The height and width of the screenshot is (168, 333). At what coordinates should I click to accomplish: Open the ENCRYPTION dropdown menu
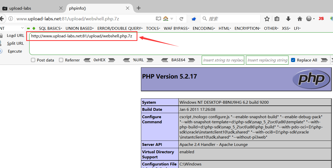click(247, 28)
